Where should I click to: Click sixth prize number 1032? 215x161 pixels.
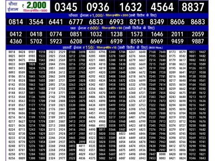(96, 34)
